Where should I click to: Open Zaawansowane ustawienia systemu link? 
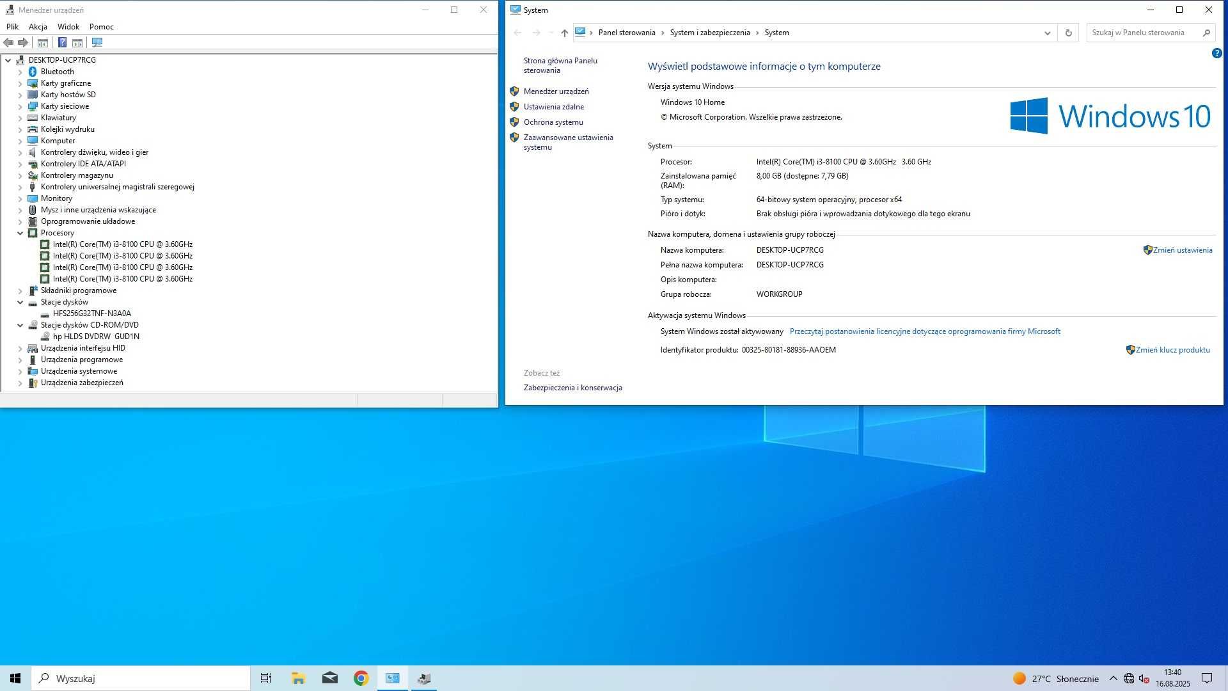click(568, 142)
